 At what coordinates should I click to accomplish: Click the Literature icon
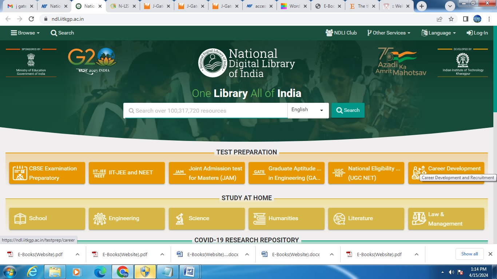[339, 219]
